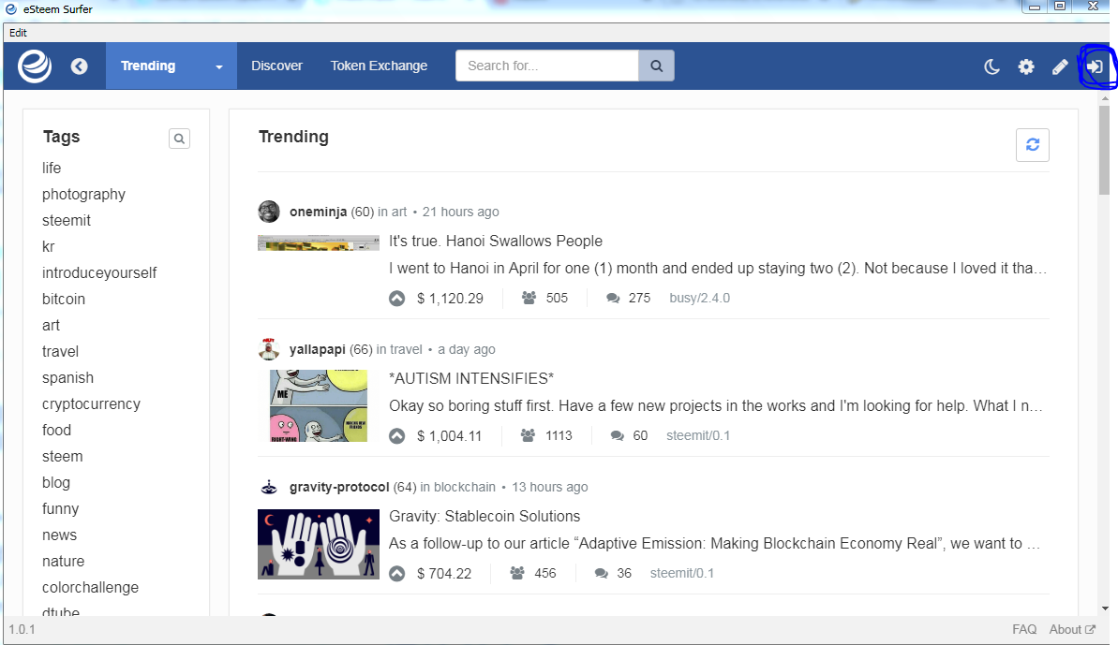
Task: Select the blog tag
Action: [55, 483]
